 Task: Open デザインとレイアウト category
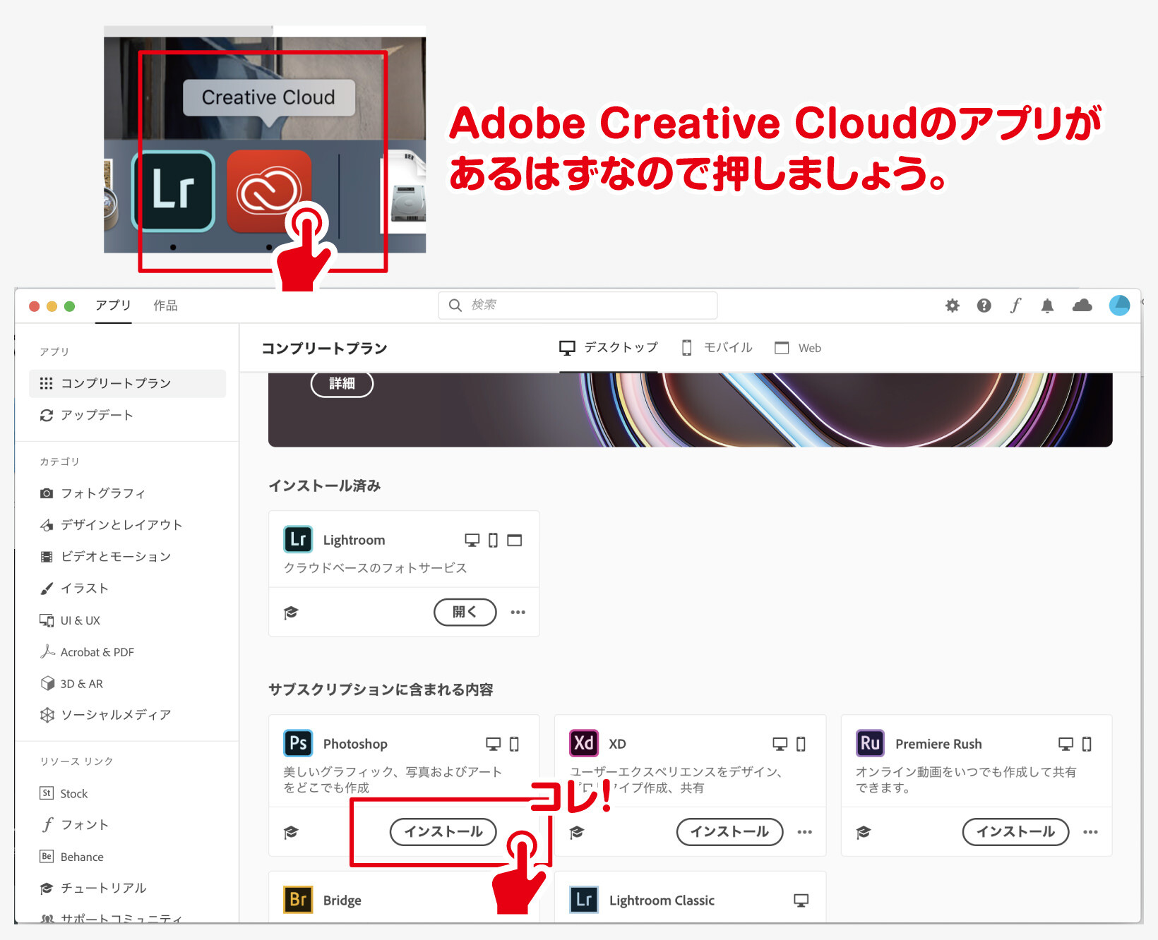(111, 525)
